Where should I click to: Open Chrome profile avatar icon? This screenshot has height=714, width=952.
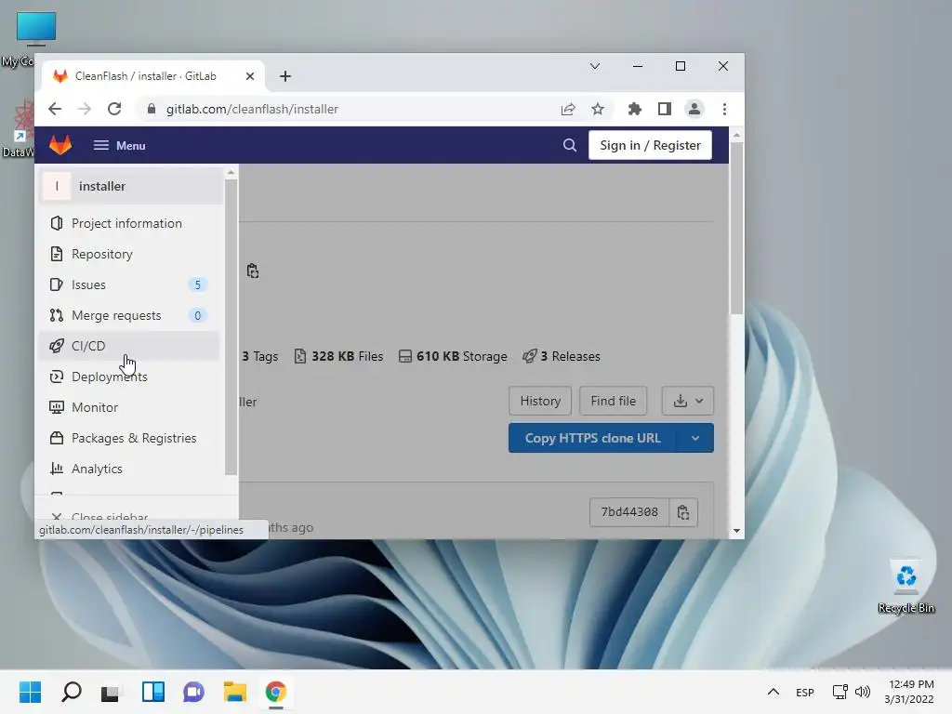(694, 110)
